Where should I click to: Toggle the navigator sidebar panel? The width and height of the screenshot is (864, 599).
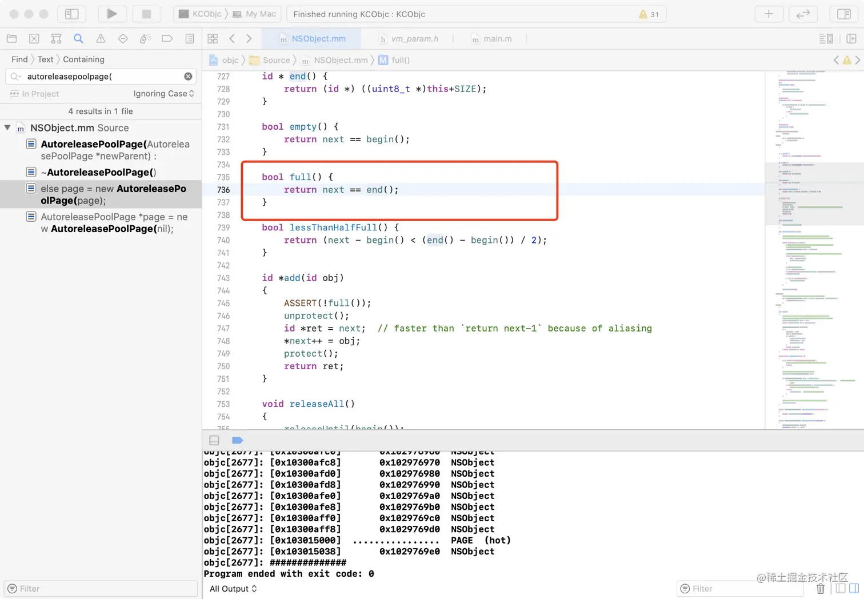pos(71,14)
